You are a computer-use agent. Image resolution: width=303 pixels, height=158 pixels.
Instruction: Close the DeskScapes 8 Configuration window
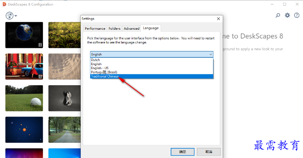tap(297, 4)
